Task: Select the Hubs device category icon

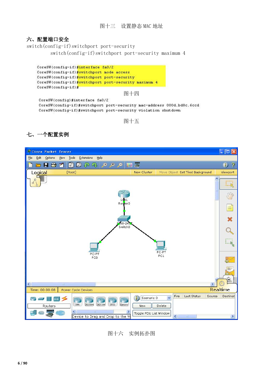Action: [x=49, y=299]
